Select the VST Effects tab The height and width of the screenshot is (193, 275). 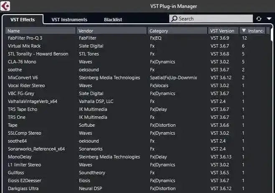[23, 20]
